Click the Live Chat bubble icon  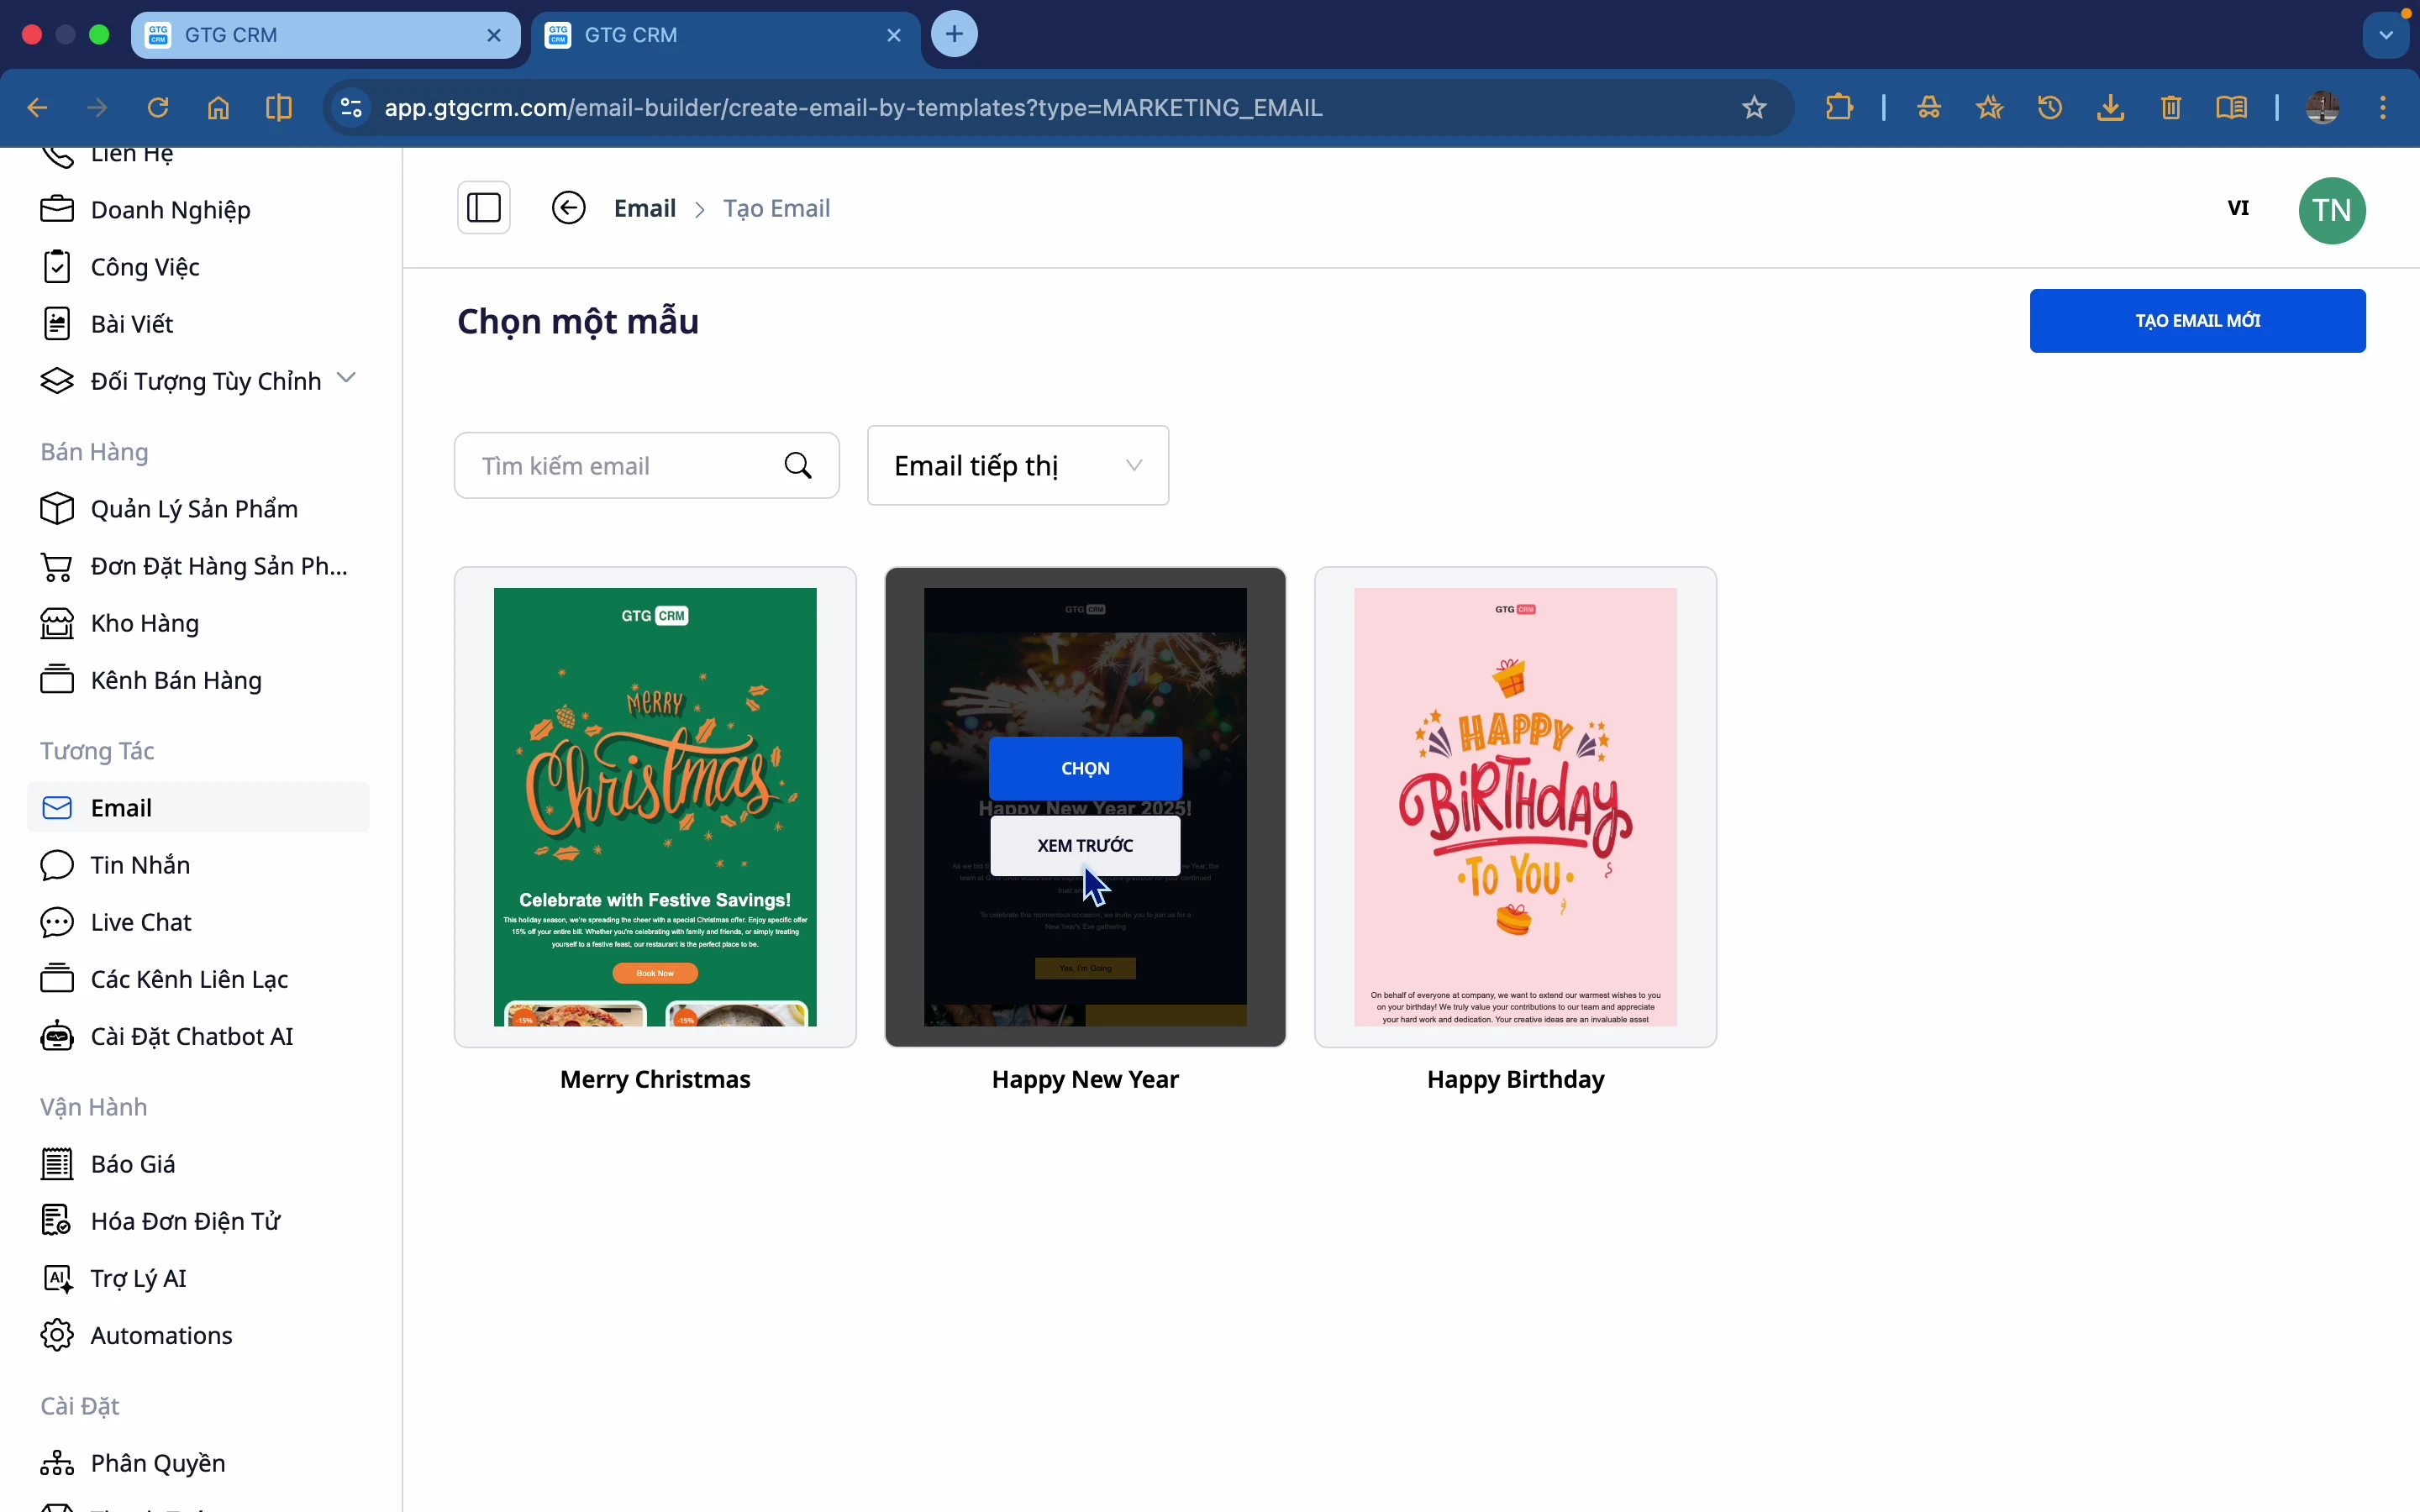[57, 921]
